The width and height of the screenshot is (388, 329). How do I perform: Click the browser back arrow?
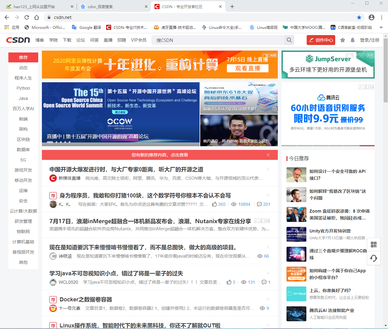click(7, 17)
